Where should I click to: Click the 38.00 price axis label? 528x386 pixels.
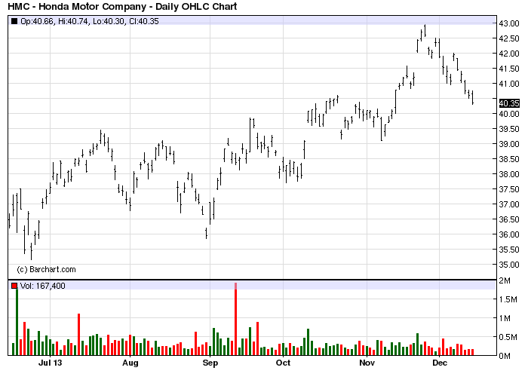509,174
